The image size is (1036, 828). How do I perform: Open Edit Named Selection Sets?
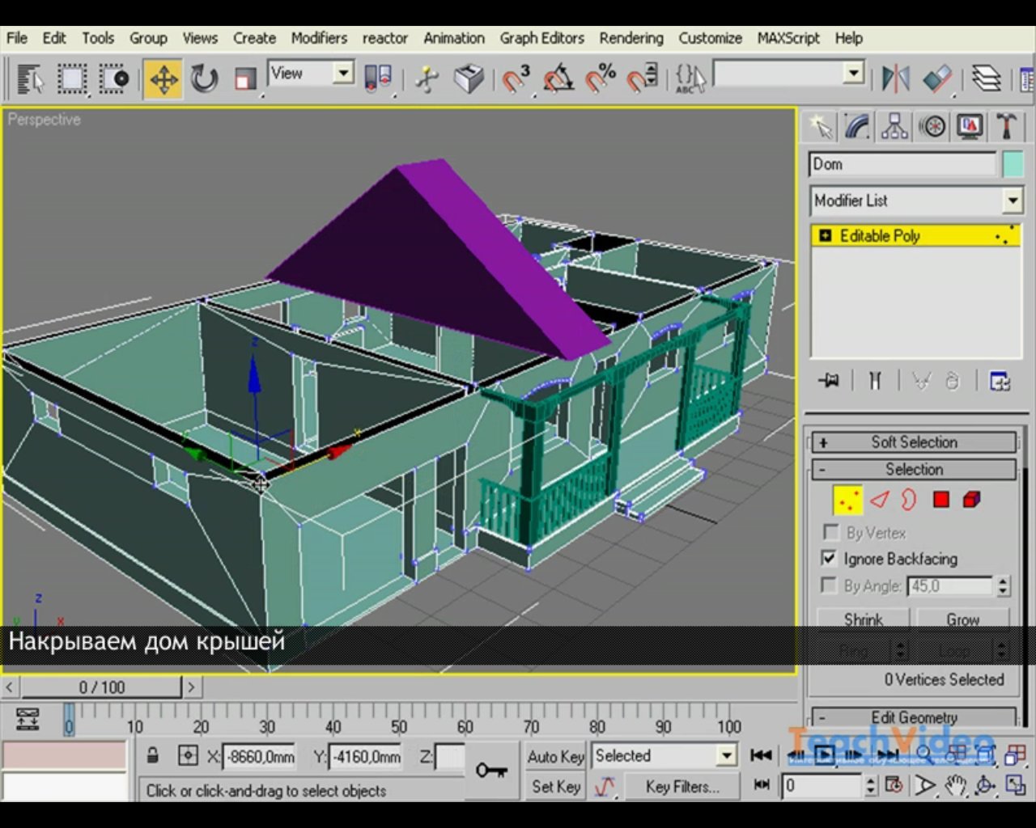(690, 79)
